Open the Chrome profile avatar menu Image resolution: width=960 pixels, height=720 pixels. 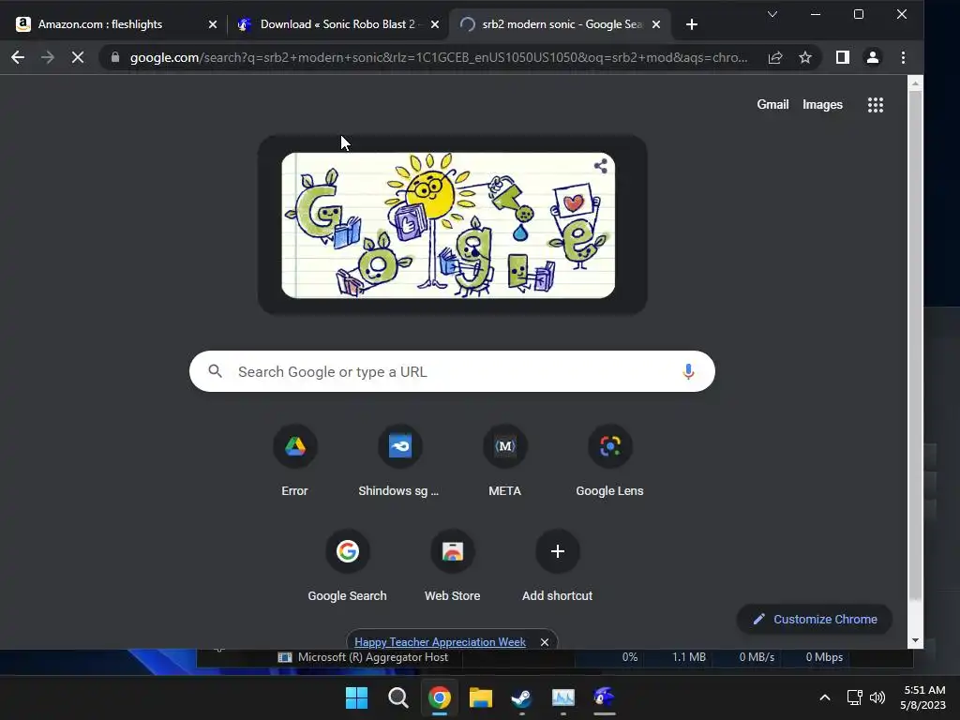click(x=873, y=57)
